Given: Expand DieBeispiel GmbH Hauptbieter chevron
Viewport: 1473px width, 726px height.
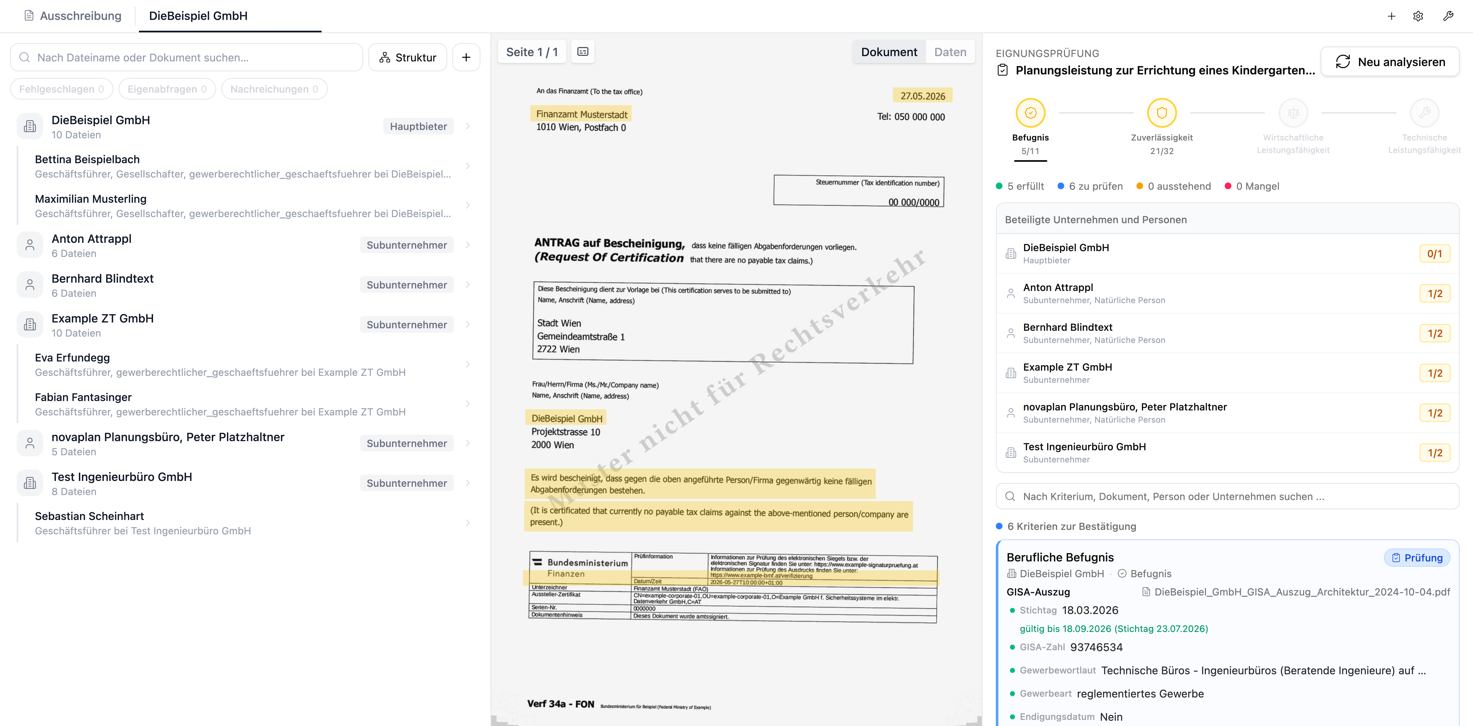Looking at the screenshot, I should (468, 126).
